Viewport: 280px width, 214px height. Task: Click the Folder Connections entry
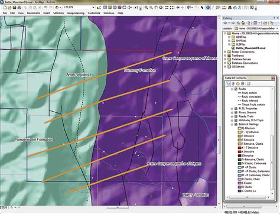click(x=243, y=52)
